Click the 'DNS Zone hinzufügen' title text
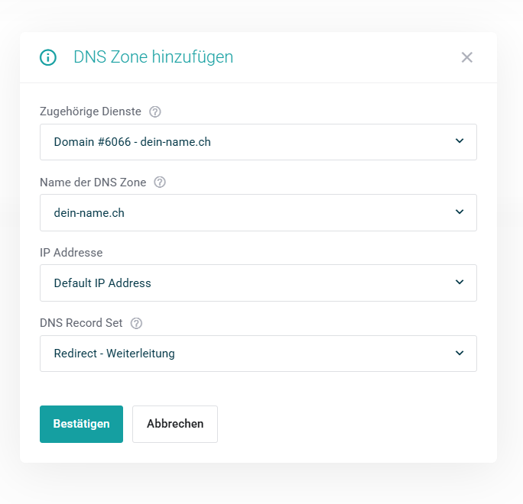523x504 pixels. (153, 57)
